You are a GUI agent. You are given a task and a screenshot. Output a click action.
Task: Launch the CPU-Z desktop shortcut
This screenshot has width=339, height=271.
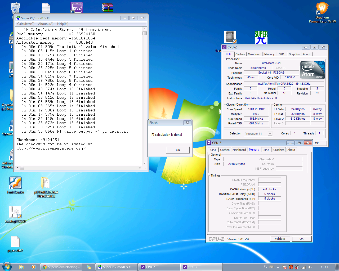coord(77,8)
